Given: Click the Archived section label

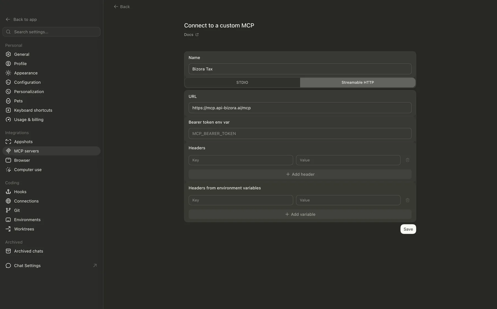Looking at the screenshot, I should coord(14,242).
